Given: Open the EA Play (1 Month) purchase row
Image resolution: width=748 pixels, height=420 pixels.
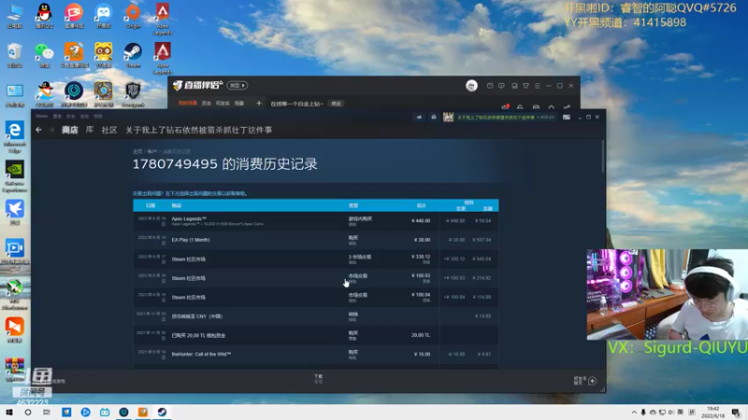Looking at the screenshot, I should coord(316,240).
